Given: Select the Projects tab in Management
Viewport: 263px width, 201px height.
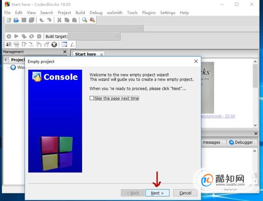Looking at the screenshot, I should [x=17, y=60].
